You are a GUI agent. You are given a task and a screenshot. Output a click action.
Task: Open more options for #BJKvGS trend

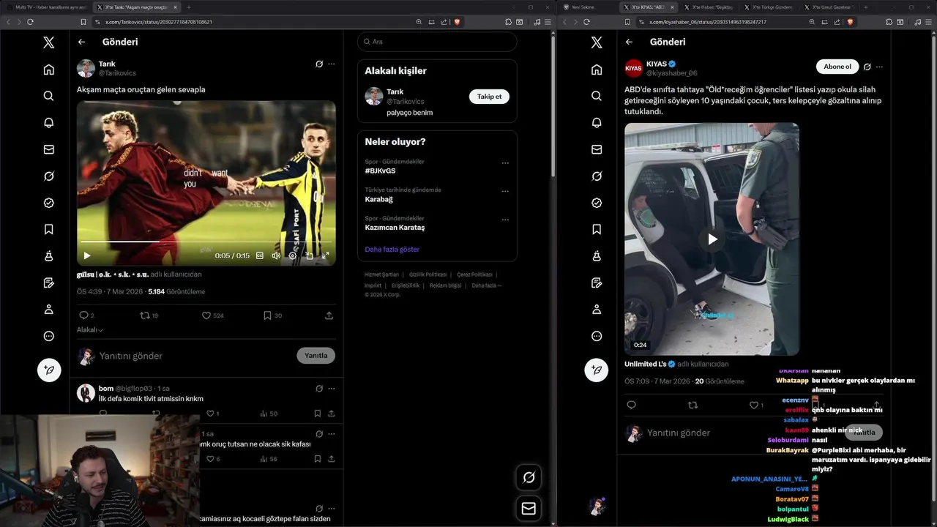505,163
